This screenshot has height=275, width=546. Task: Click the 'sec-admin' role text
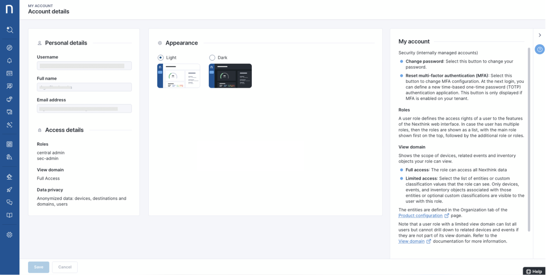click(48, 159)
